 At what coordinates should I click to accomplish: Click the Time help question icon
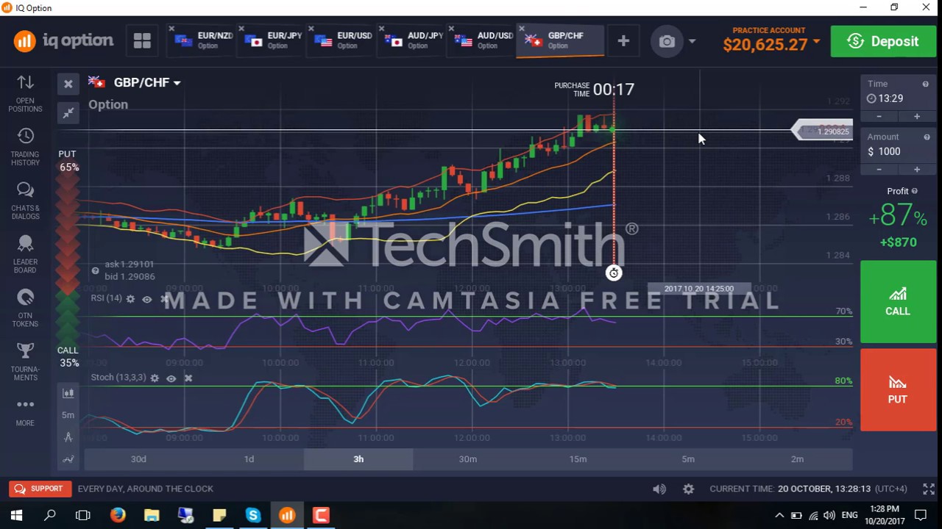coord(926,84)
